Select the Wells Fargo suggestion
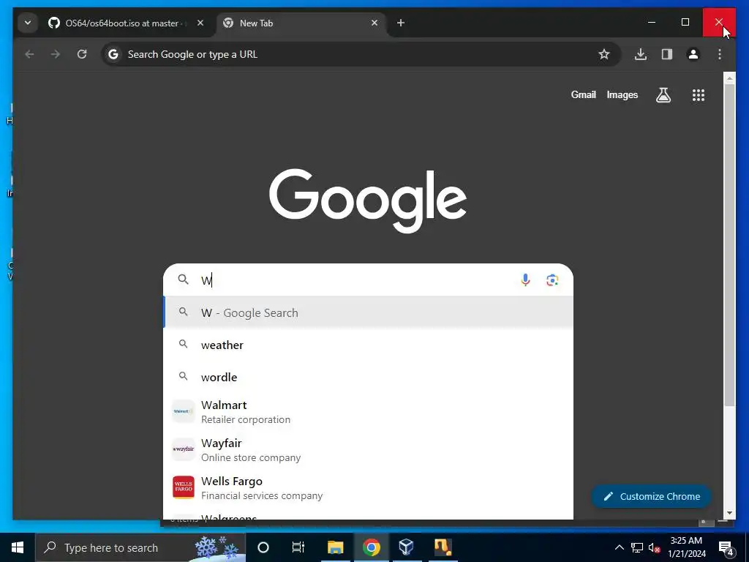749x562 pixels. (x=369, y=487)
